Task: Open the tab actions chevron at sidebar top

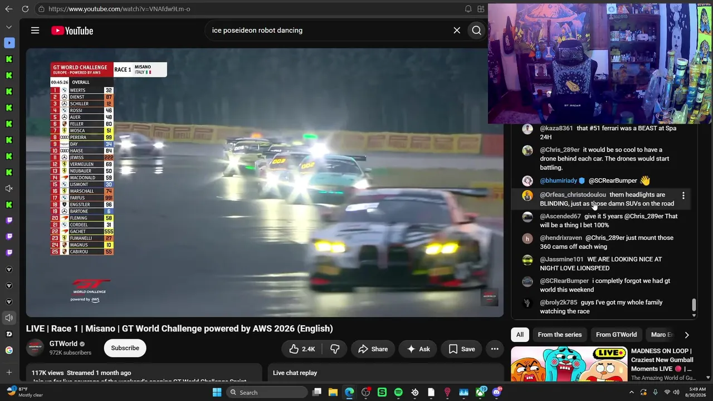Action: coord(9,27)
